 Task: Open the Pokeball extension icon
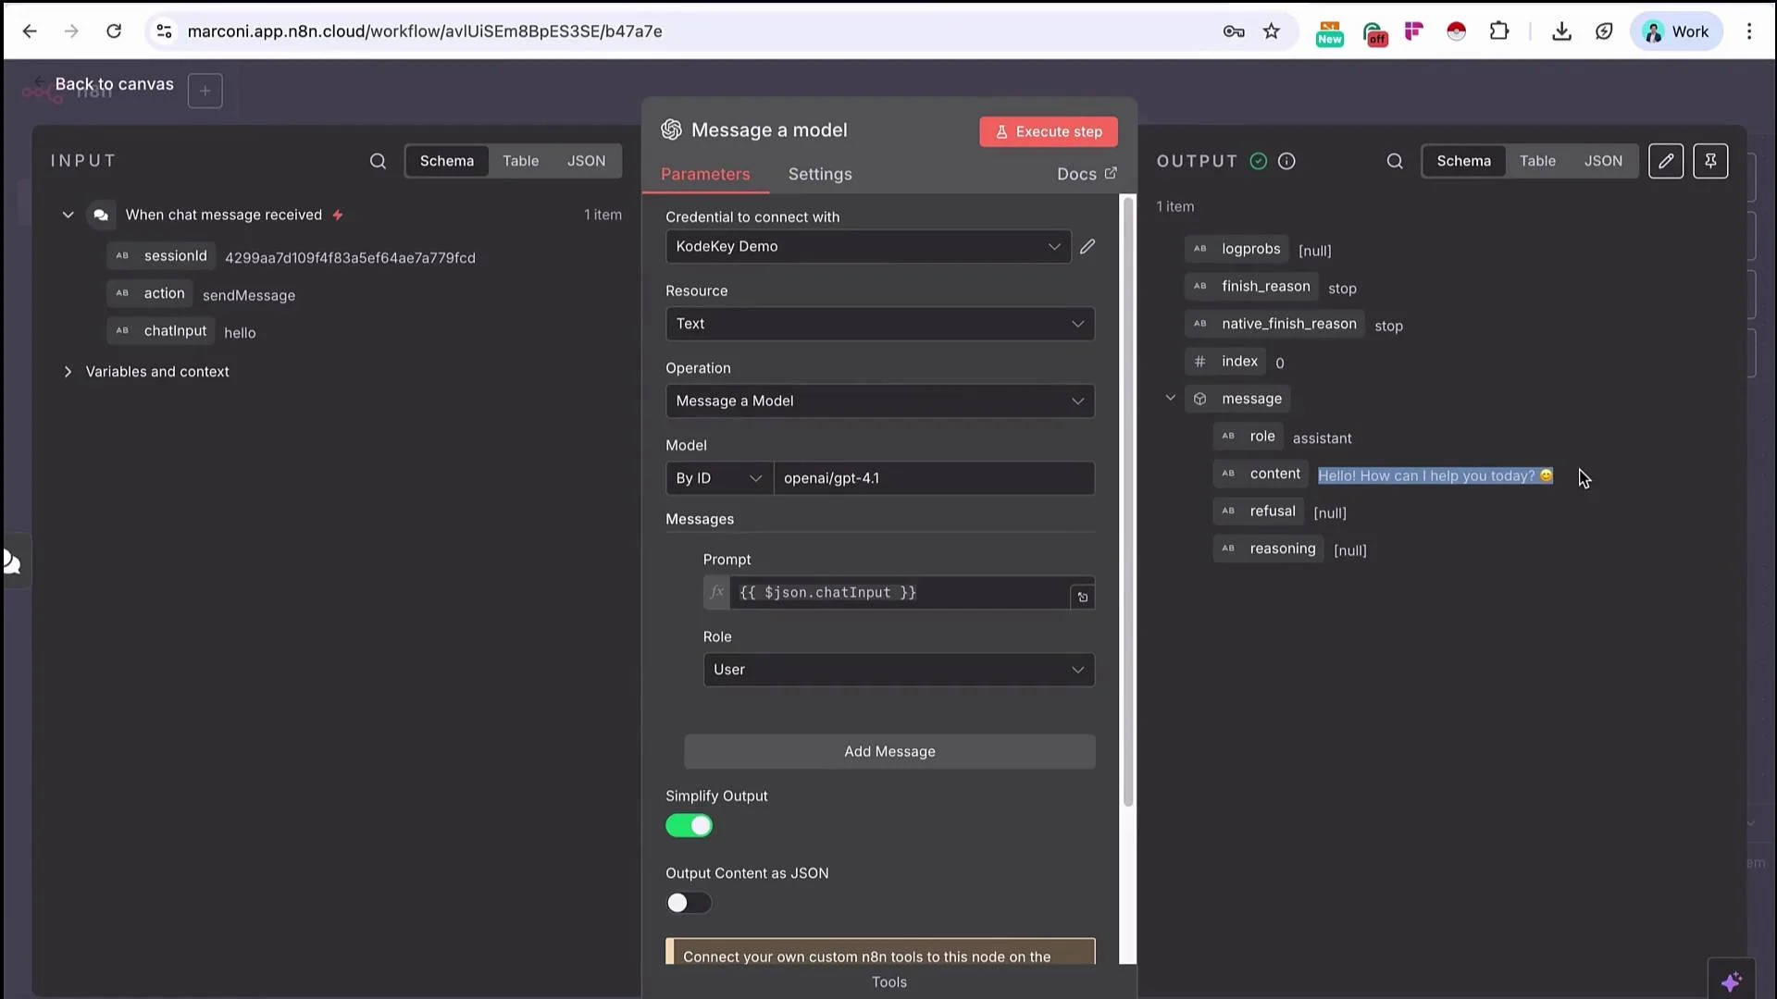1457,31
